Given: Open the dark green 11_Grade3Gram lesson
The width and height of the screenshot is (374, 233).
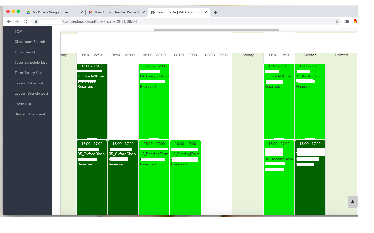Looking at the screenshot, I should (92, 101).
